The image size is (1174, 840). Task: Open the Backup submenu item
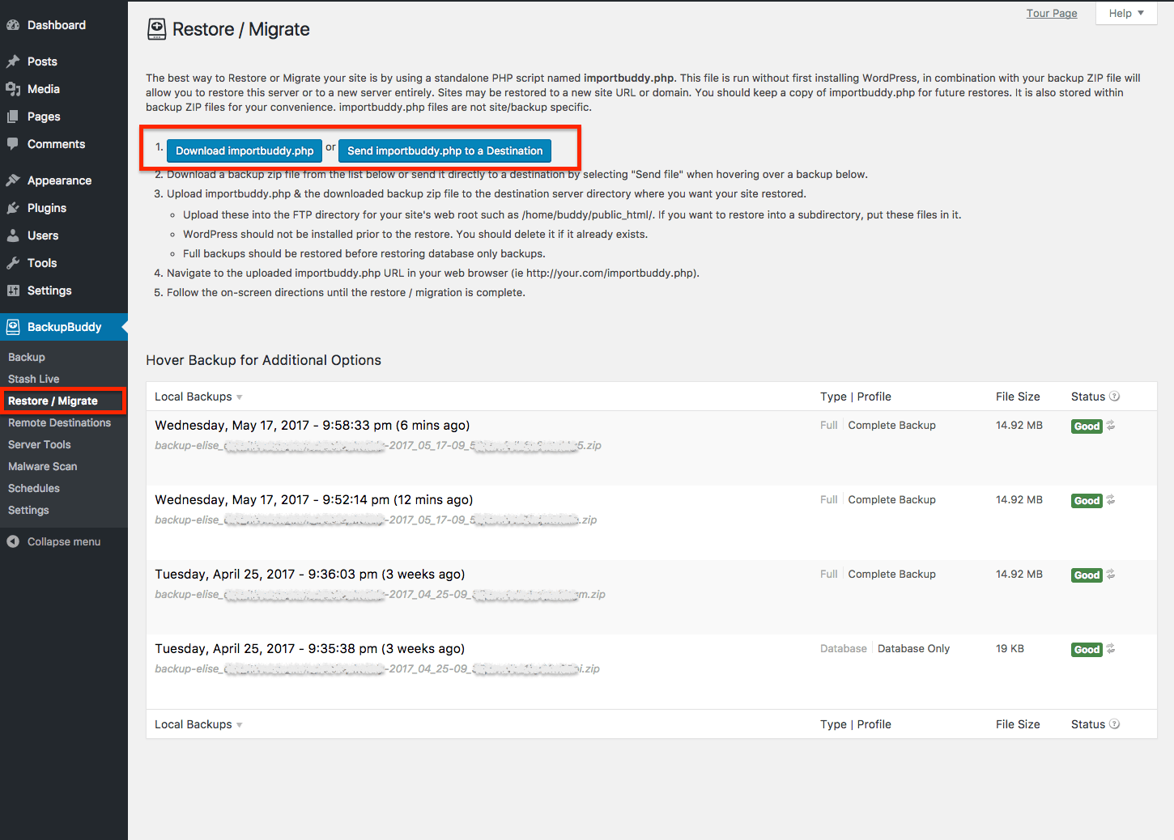pos(27,357)
